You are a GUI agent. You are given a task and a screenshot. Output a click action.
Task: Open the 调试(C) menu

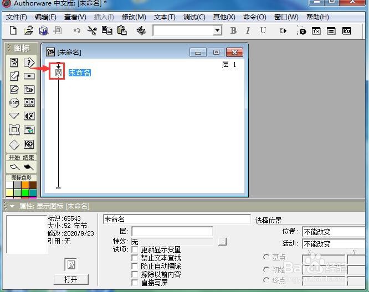194,17
